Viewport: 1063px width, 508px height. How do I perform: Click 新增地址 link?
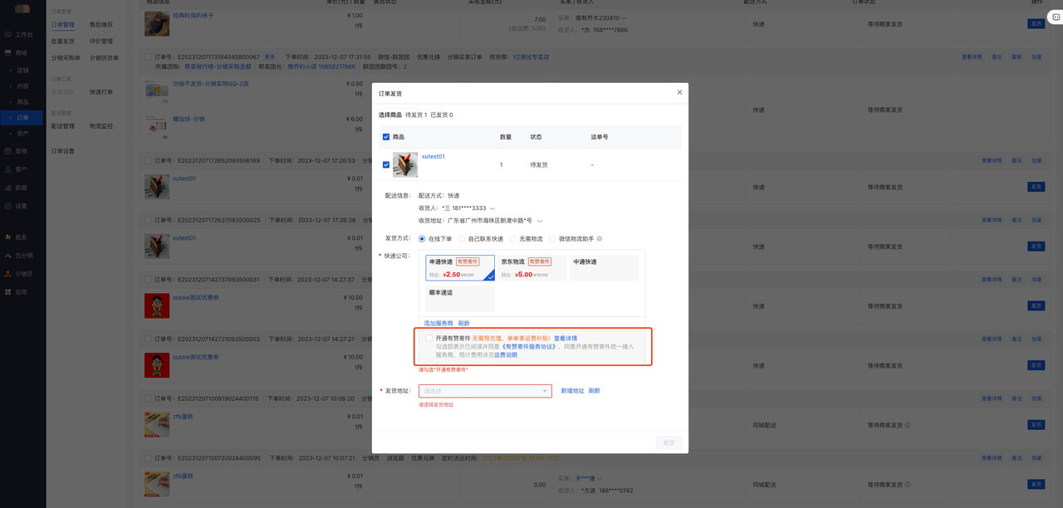click(572, 391)
